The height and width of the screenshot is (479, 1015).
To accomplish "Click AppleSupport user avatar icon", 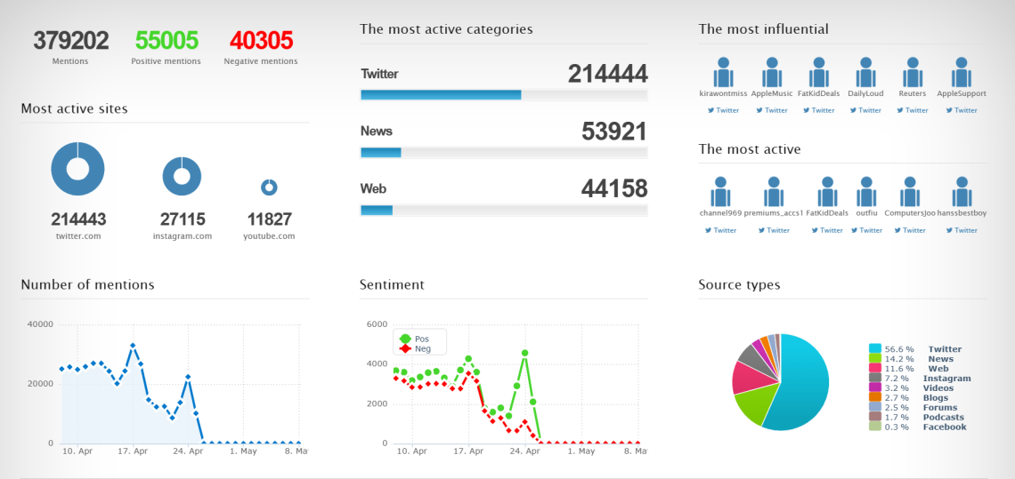I will [962, 72].
